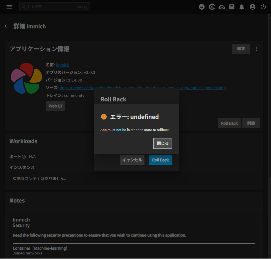Click キャンセル in the Roll Back dialog
Viewport: 271px width, 259px height.
132,160
